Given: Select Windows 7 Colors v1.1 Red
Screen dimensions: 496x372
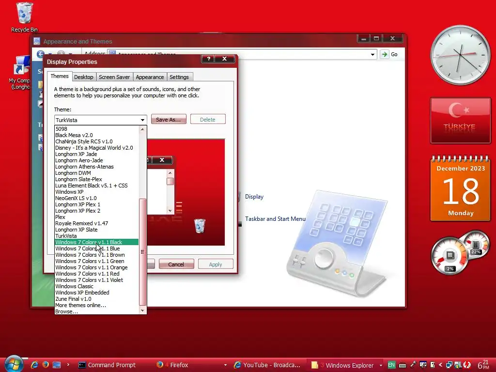Looking at the screenshot, I should [96, 274].
